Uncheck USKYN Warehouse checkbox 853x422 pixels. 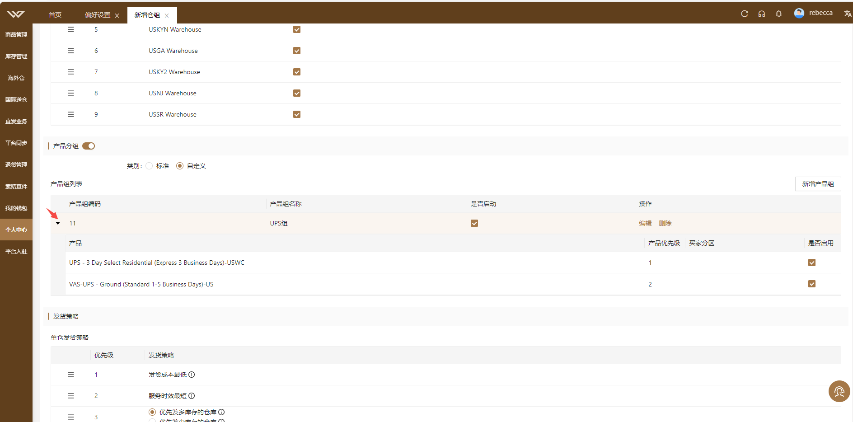pos(297,29)
